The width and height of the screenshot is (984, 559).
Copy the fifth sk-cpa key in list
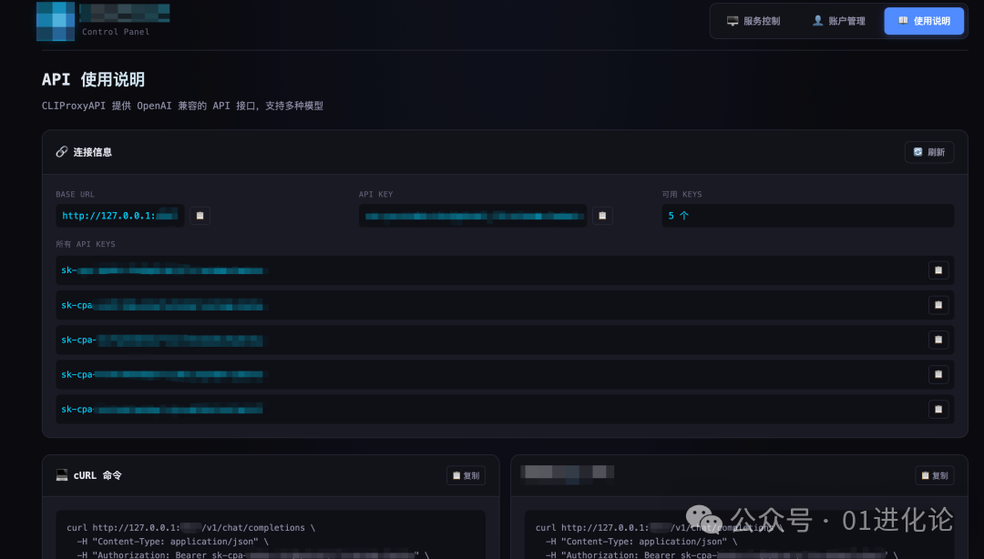click(938, 409)
